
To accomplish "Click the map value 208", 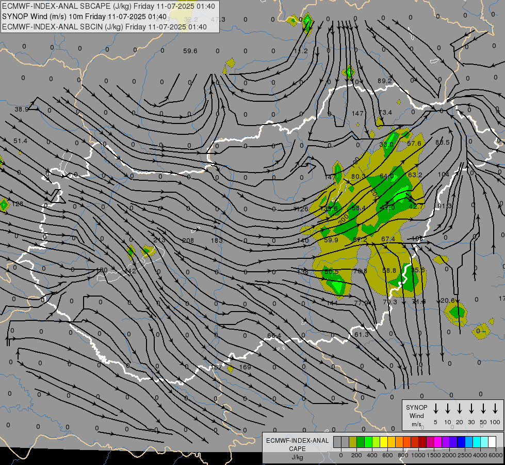I will [188, 241].
